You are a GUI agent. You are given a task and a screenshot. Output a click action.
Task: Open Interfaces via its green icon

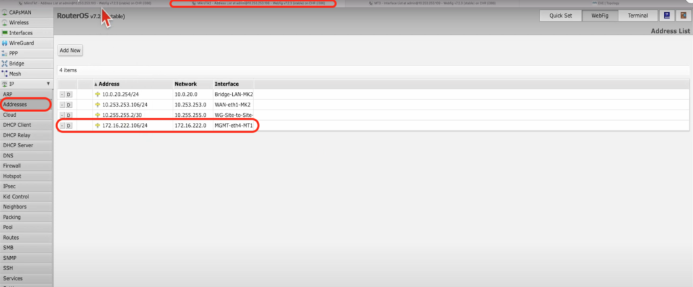click(5, 32)
